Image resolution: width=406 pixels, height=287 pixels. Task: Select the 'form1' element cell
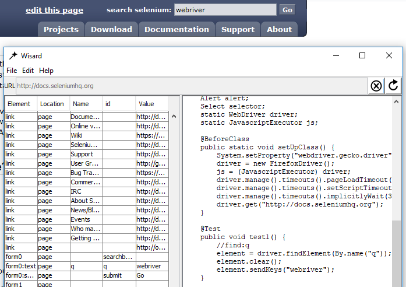[x=21, y=284]
